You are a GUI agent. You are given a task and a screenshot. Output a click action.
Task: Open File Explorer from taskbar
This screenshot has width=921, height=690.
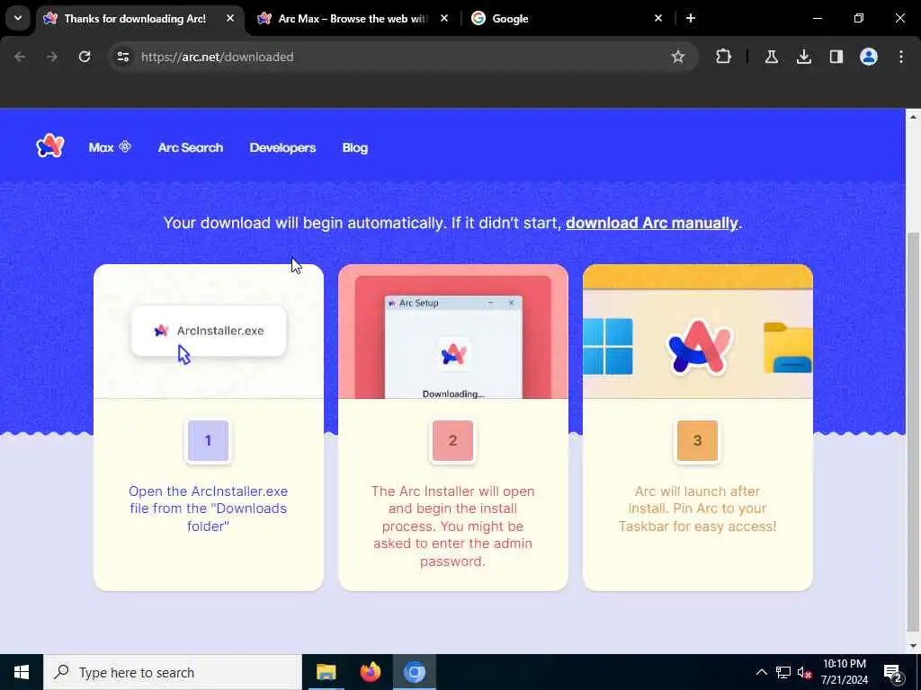326,672
